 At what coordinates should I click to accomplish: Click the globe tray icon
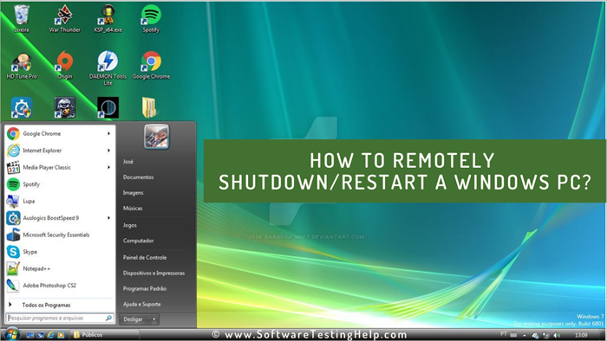pyautogui.click(x=535, y=335)
